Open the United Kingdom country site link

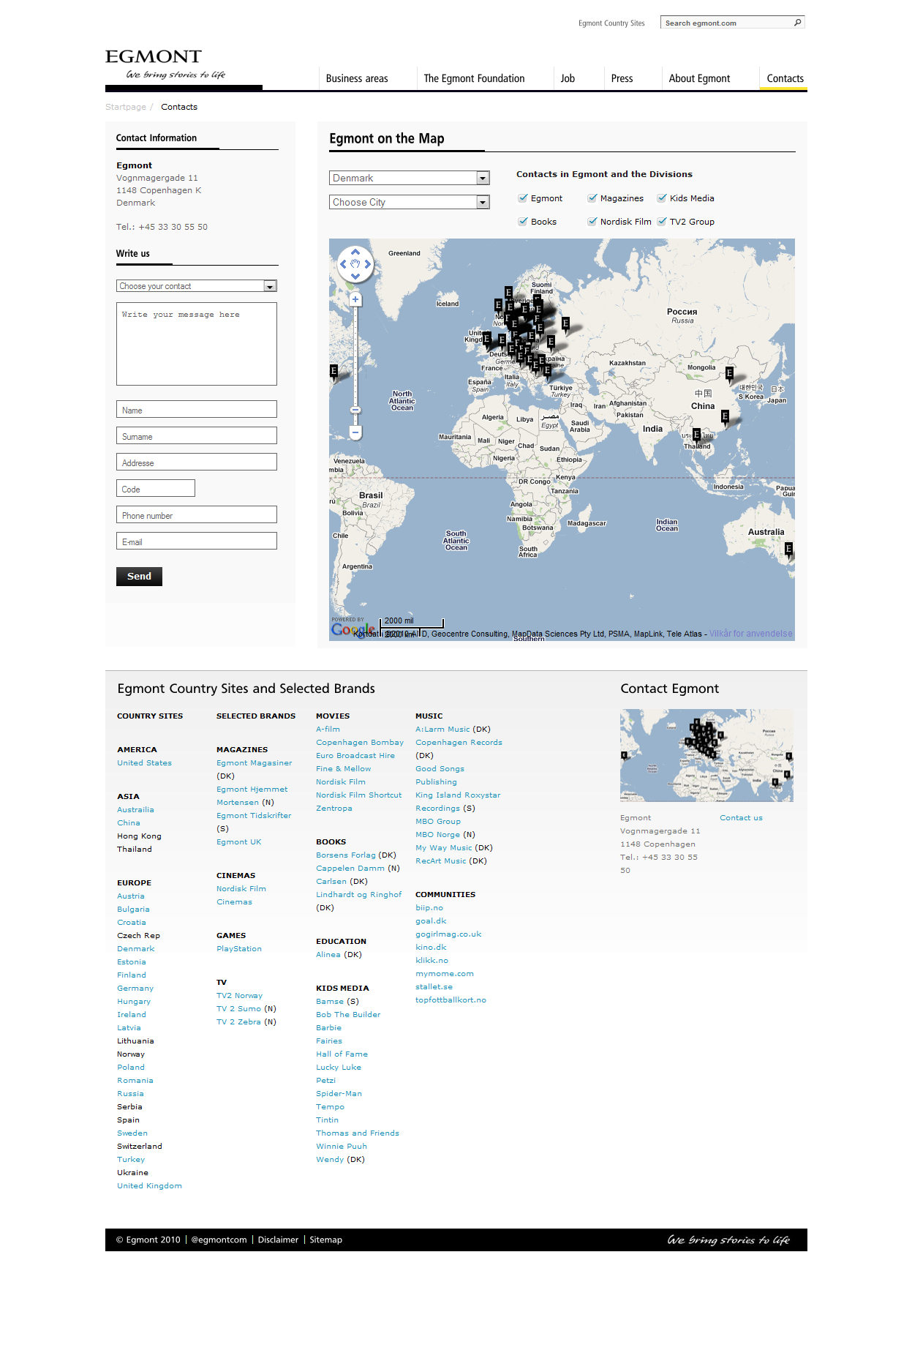(x=149, y=1186)
